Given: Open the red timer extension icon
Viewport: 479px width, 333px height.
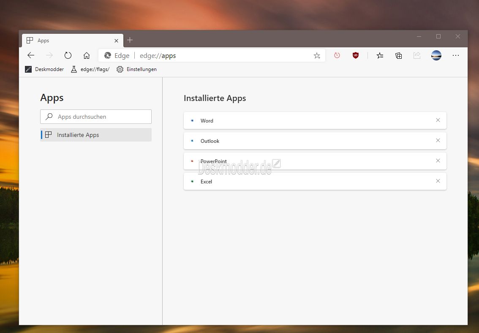Looking at the screenshot, I should (337, 55).
